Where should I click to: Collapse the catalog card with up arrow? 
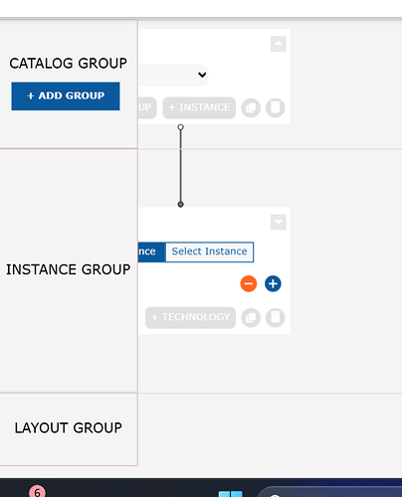pos(279,44)
